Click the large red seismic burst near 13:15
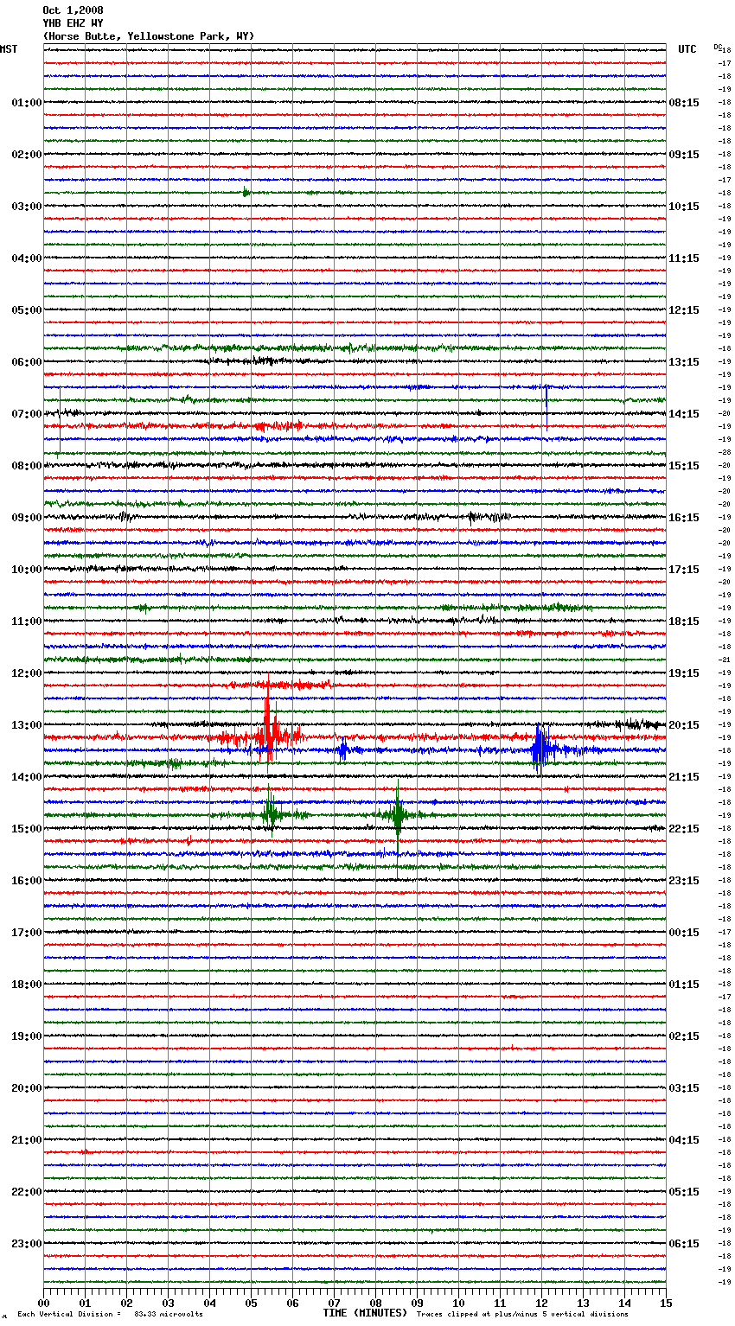The image size is (735, 1326). tap(269, 726)
